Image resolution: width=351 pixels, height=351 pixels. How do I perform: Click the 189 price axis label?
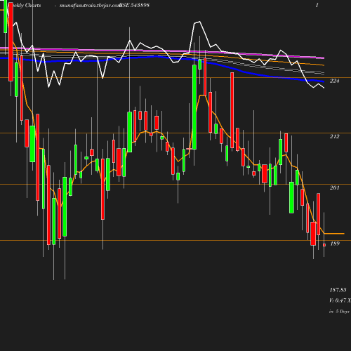(335, 244)
